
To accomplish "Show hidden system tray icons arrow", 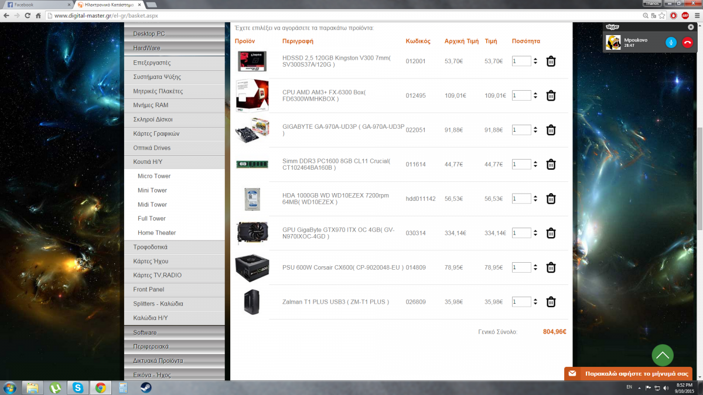I will (640, 387).
